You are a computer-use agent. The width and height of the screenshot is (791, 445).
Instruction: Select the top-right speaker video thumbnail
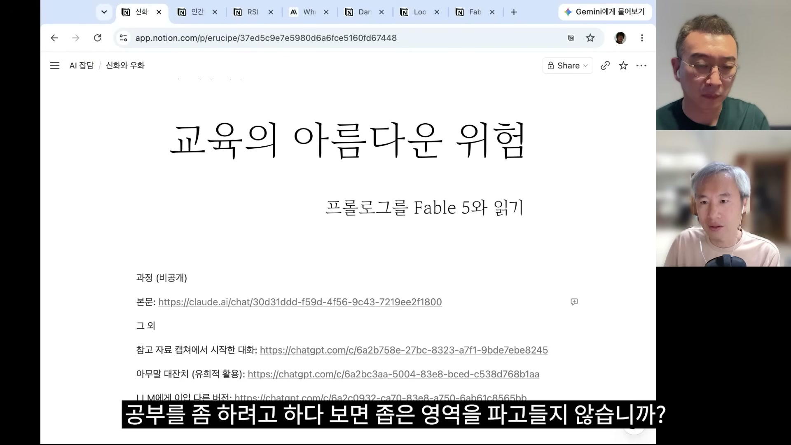[x=723, y=65]
